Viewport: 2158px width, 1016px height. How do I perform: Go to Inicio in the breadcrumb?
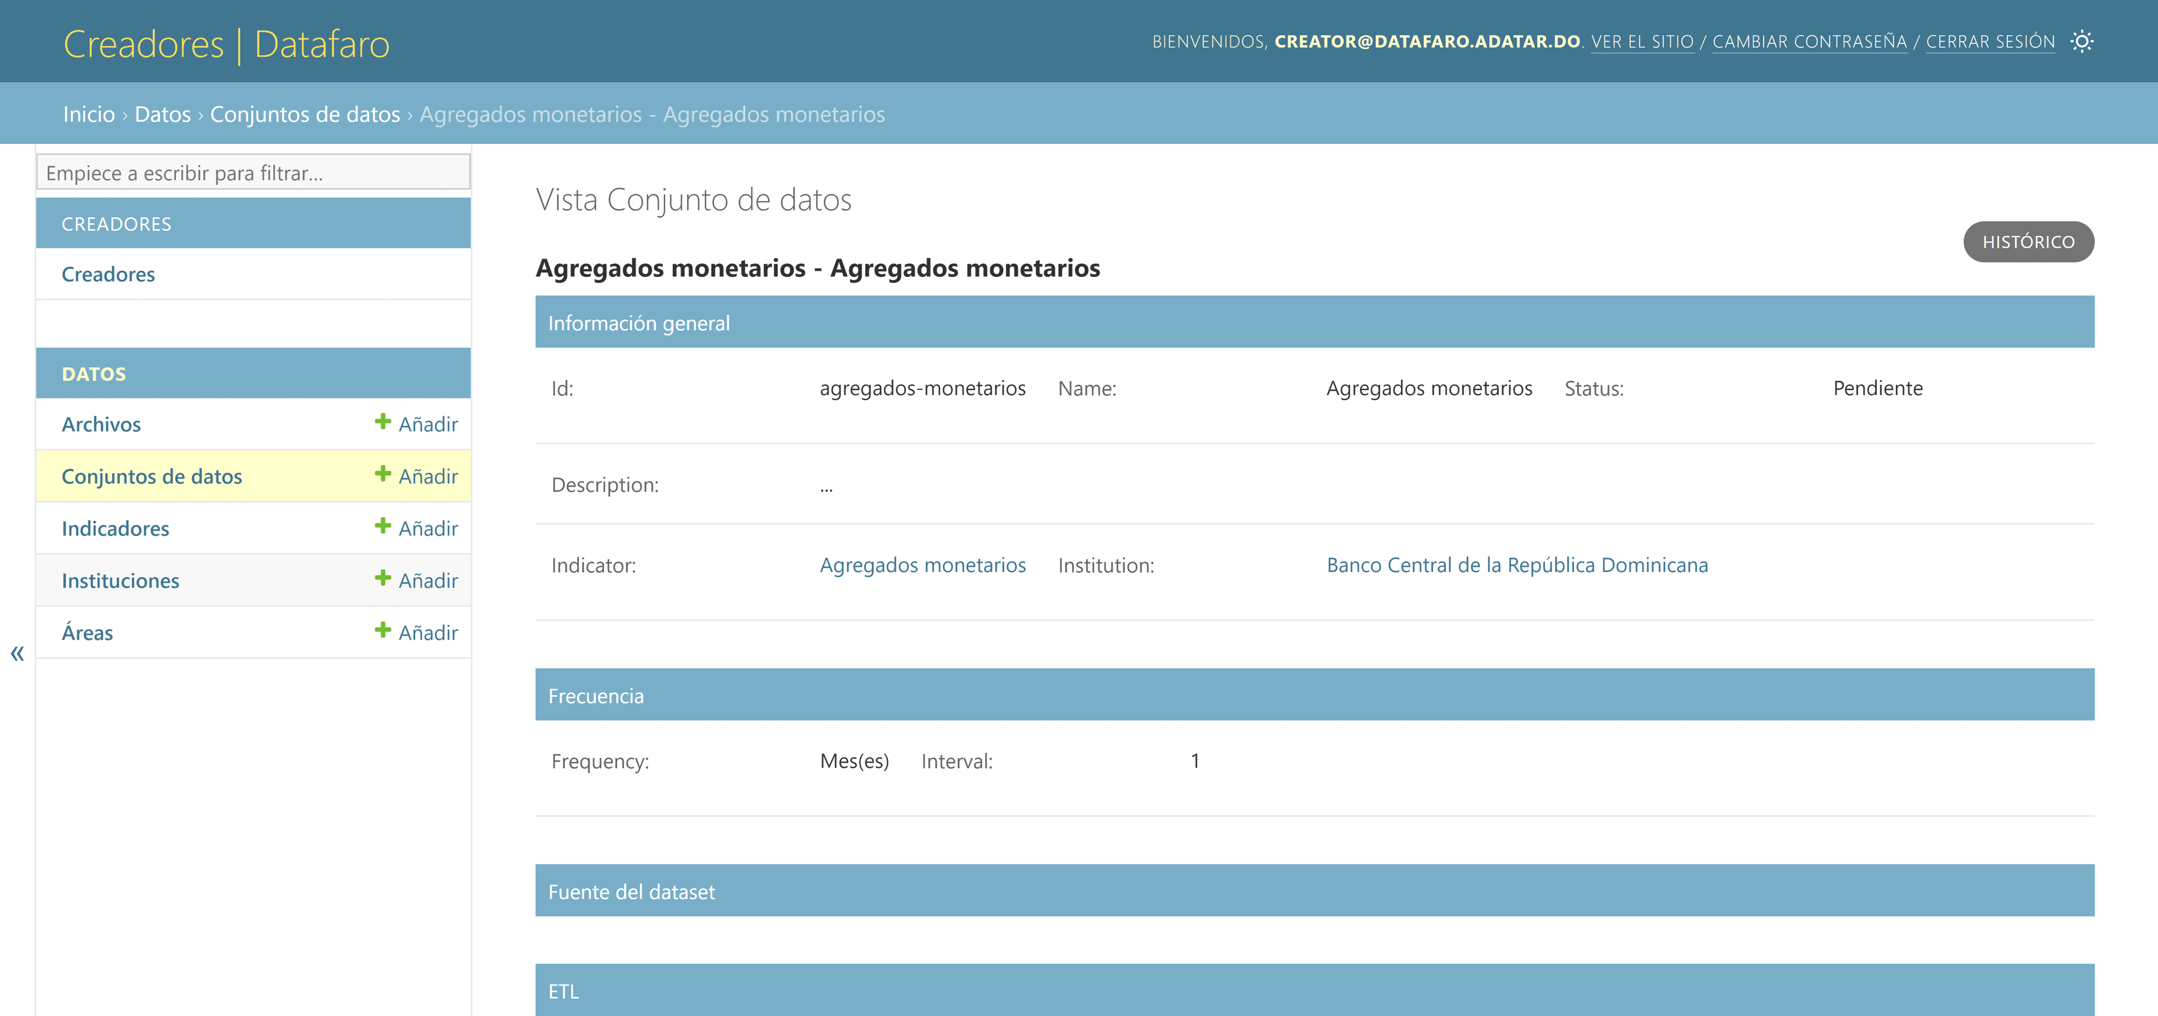click(89, 114)
